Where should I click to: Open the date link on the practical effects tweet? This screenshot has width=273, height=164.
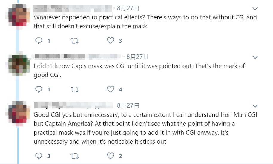click(x=128, y=8)
